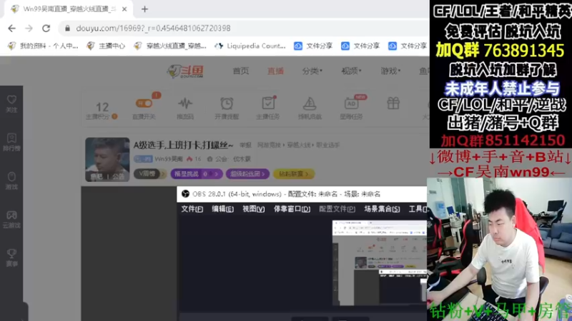Open the 网游竞技 category link
572x321 pixels.
[x=269, y=146]
